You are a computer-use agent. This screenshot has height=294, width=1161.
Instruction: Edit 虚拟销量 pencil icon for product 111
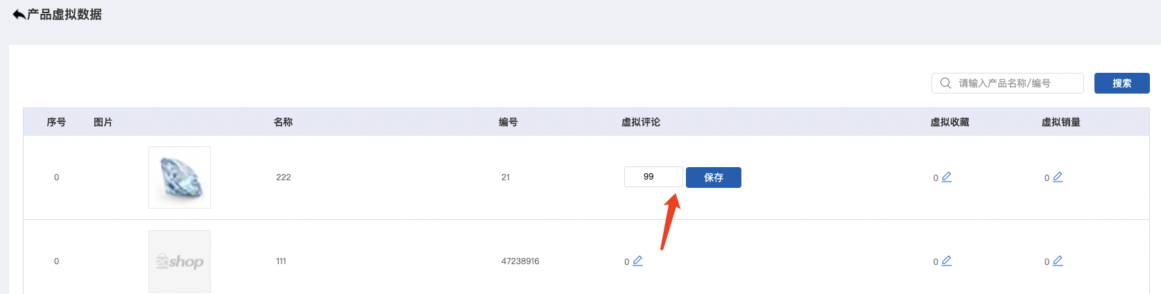point(1058,261)
